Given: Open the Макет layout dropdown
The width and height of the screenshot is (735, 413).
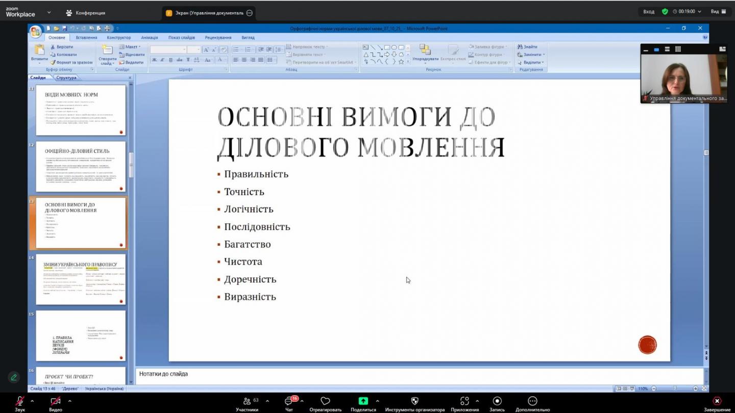Looking at the screenshot, I should point(131,47).
